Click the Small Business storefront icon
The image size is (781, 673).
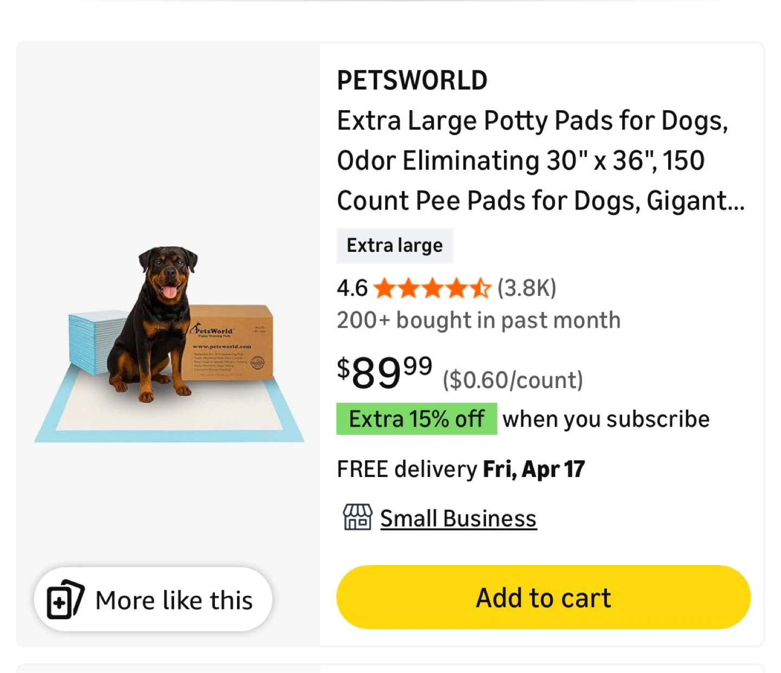pos(357,517)
